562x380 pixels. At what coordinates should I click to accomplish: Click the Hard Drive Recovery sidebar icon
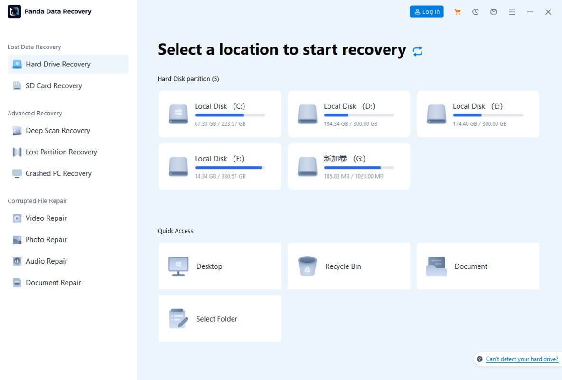click(x=17, y=64)
